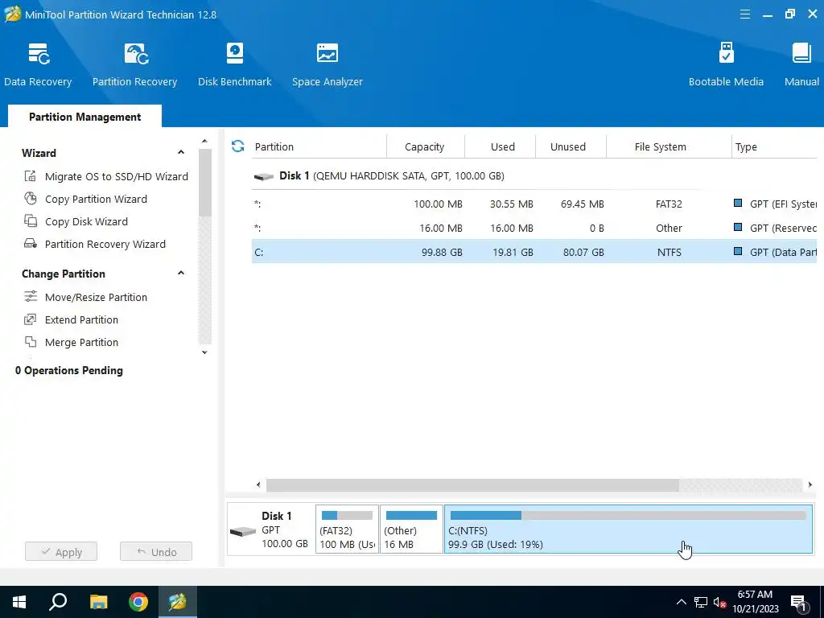Screen dimensions: 824x618
Task: Click the Undo button
Action: 156,551
